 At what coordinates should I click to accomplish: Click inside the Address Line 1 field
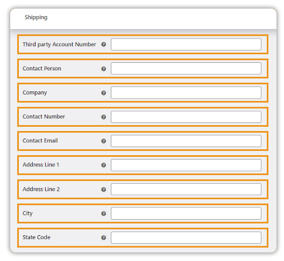click(186, 165)
